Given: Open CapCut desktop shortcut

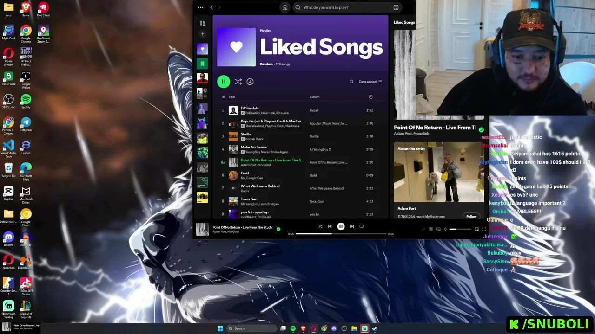Looking at the screenshot, I should pyautogui.click(x=8, y=193).
